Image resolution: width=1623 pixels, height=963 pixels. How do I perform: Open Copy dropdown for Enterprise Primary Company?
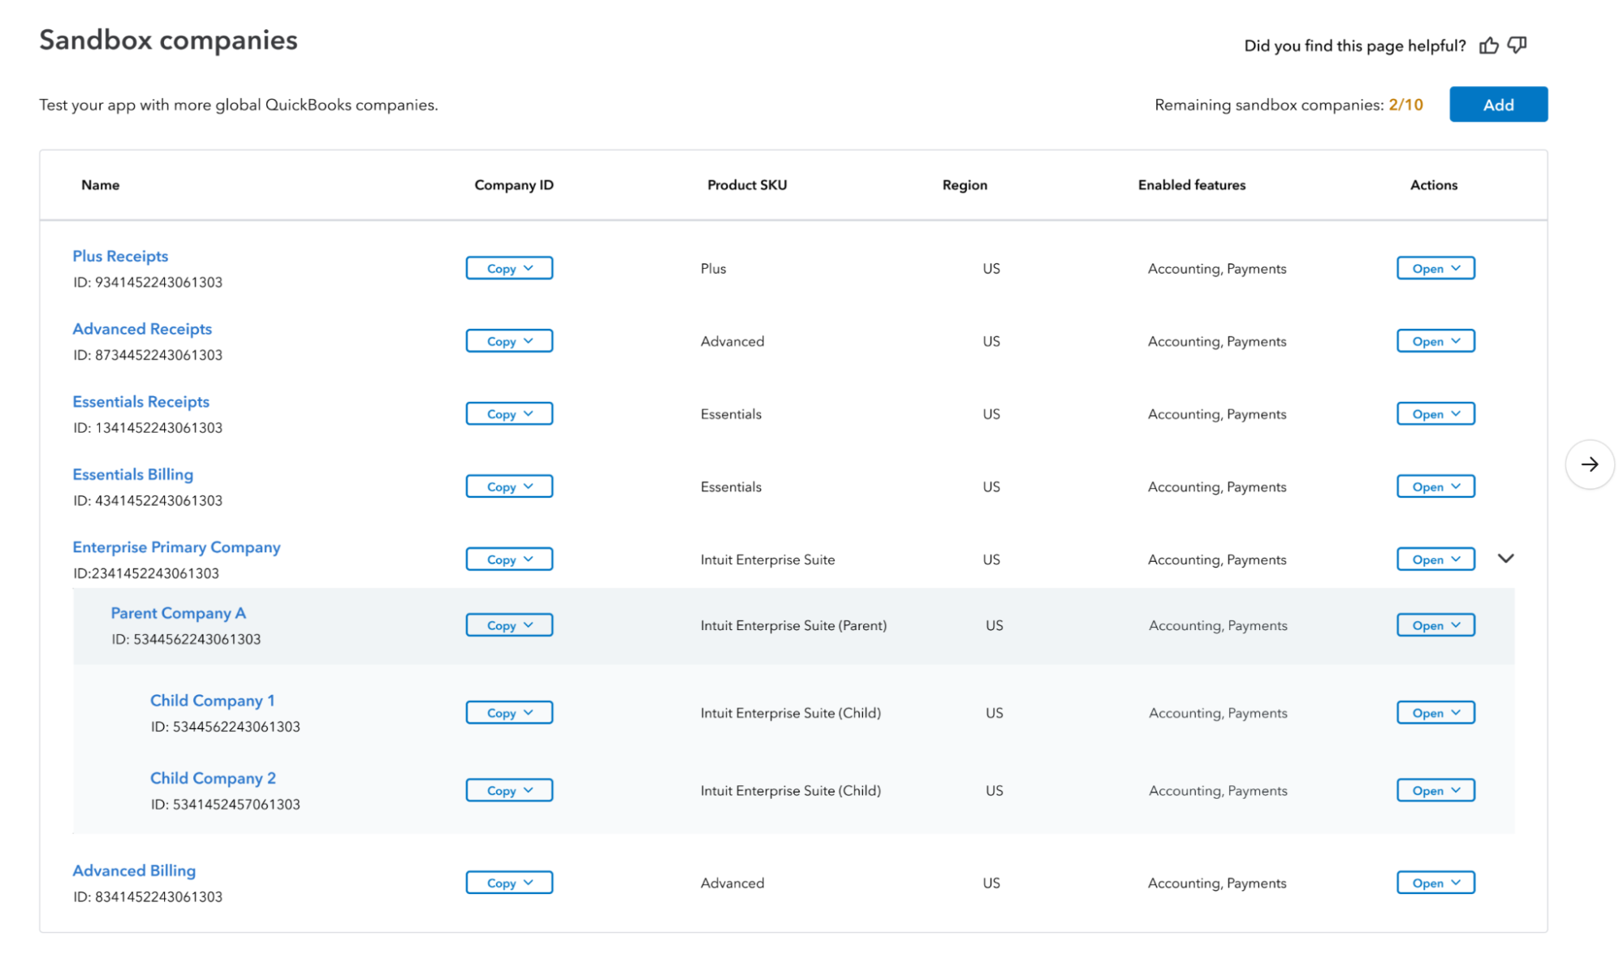click(509, 559)
